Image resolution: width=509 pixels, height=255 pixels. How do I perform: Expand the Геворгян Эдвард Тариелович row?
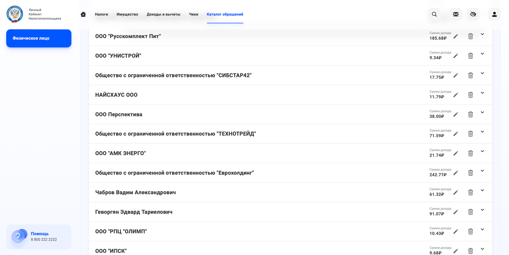point(482,209)
